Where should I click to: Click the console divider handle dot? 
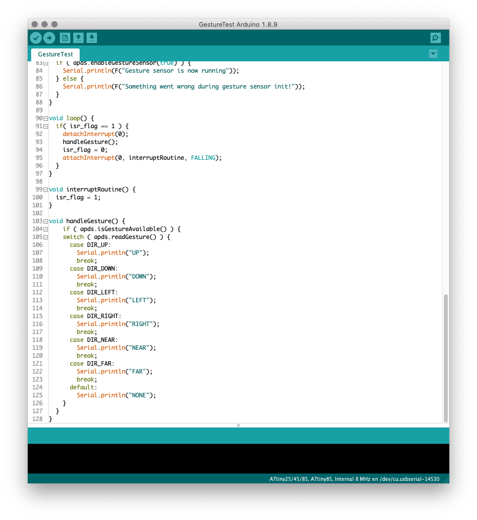tap(238, 425)
